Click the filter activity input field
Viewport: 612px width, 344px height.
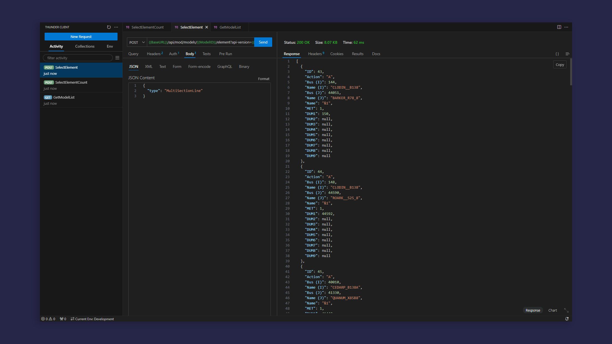[x=78, y=58]
